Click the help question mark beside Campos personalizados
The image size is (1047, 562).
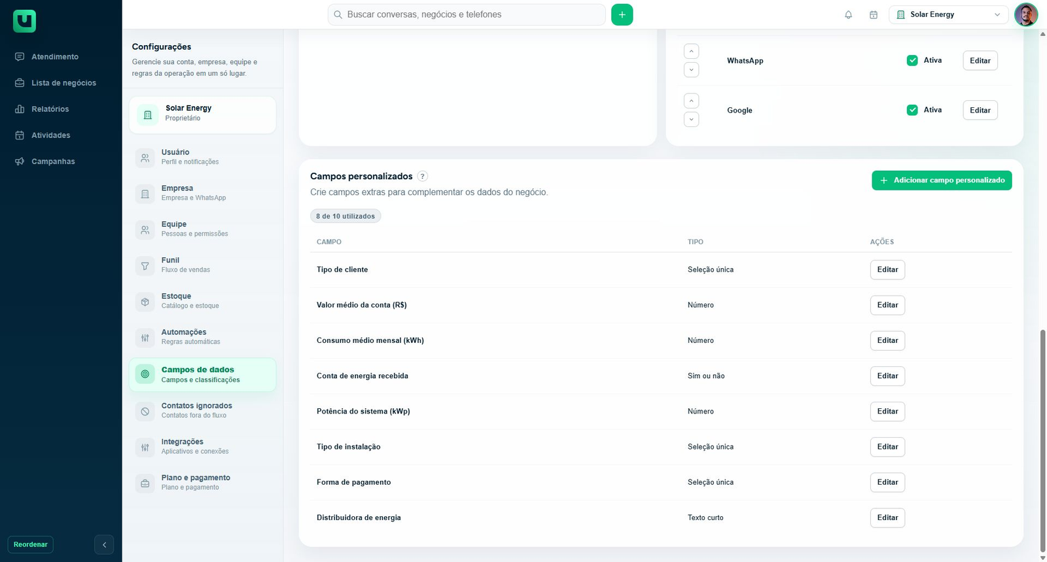pyautogui.click(x=423, y=176)
